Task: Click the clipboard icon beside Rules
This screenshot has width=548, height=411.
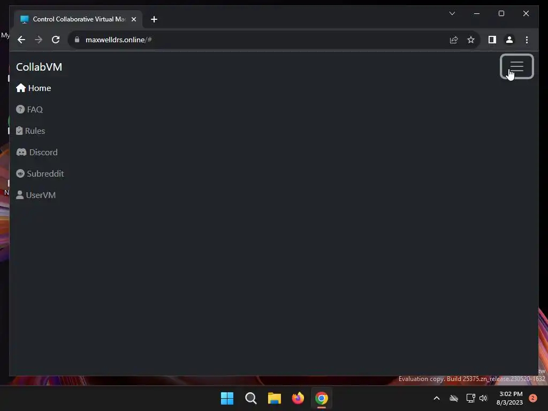Action: pyautogui.click(x=19, y=131)
